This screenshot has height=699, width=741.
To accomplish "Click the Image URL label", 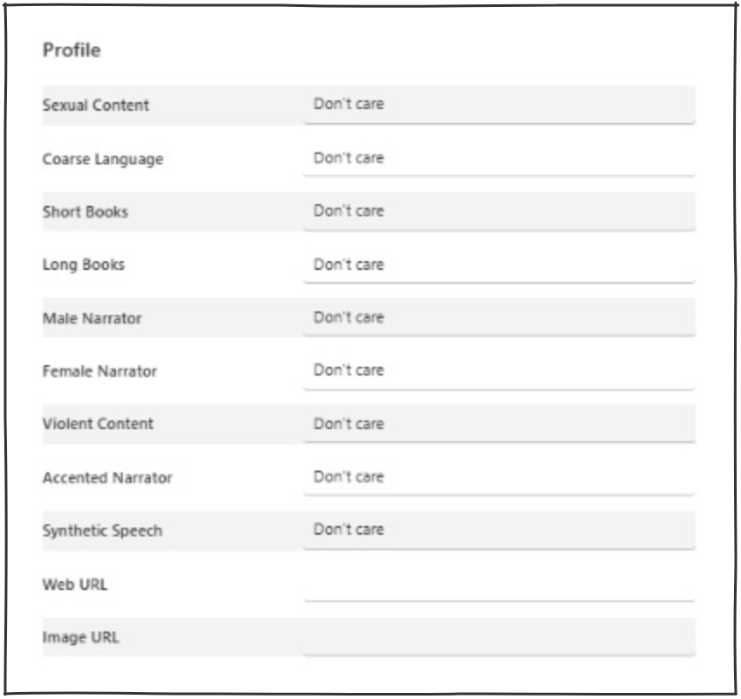I will click(81, 638).
